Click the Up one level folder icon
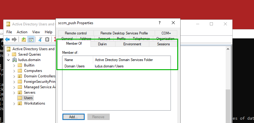Image resolution: width=254 pixels, height=123 pixels. [24, 39]
